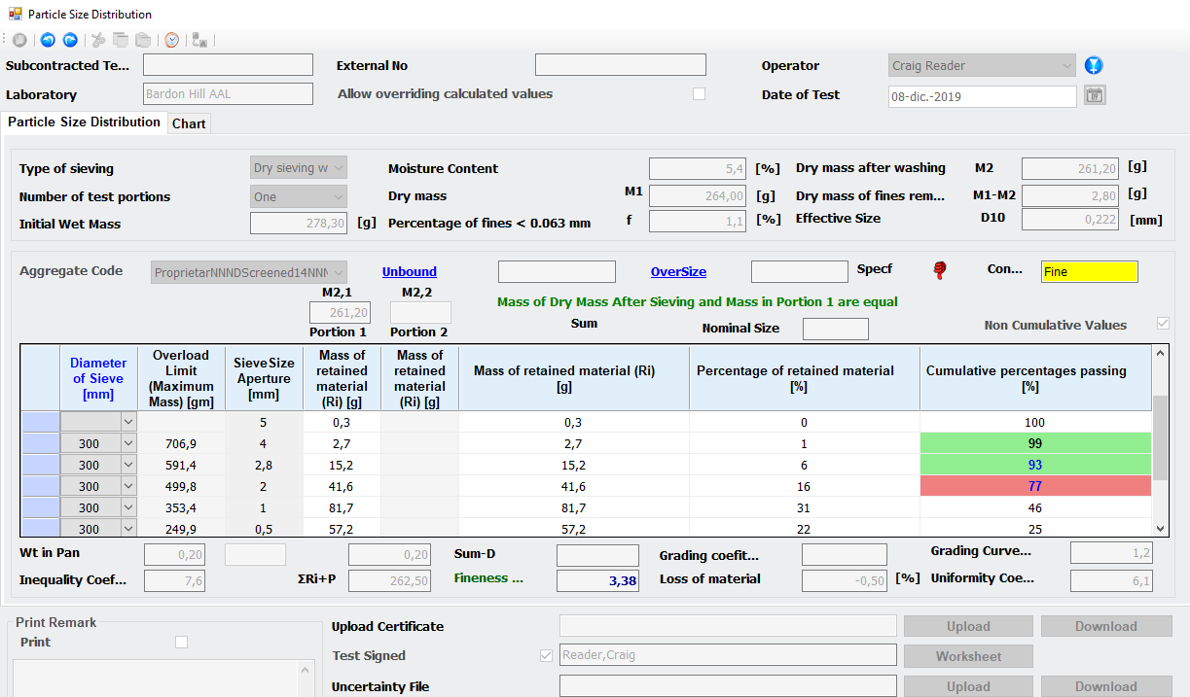
Task: Click Download button for Upload Certificate
Action: pos(1106,626)
